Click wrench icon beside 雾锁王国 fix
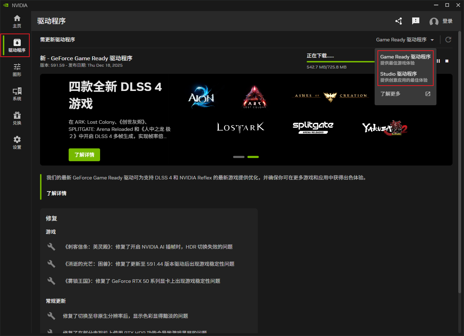 click(51, 281)
